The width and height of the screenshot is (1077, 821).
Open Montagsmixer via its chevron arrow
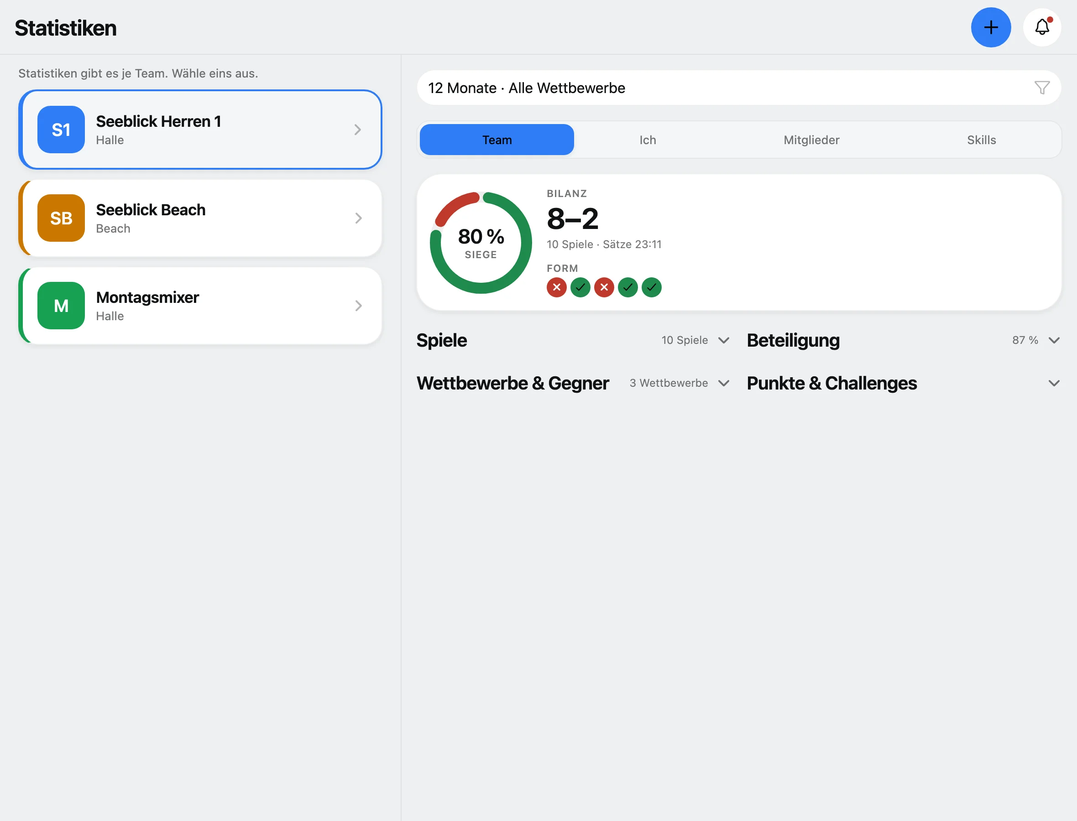click(358, 306)
